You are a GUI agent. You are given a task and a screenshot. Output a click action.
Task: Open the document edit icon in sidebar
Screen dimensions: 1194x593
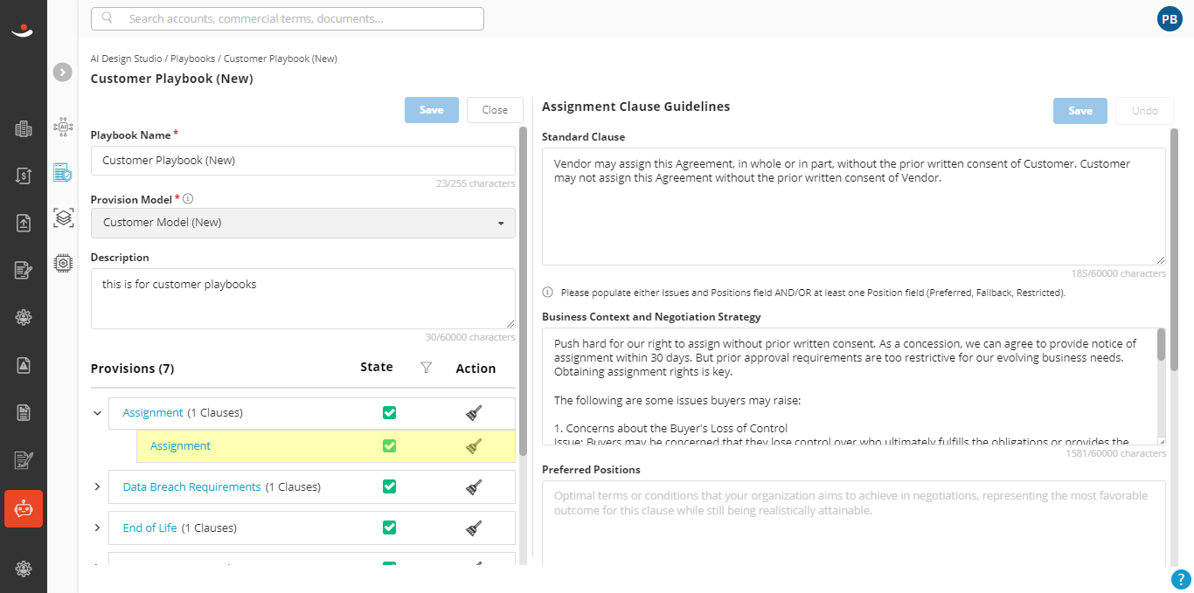[x=24, y=270]
